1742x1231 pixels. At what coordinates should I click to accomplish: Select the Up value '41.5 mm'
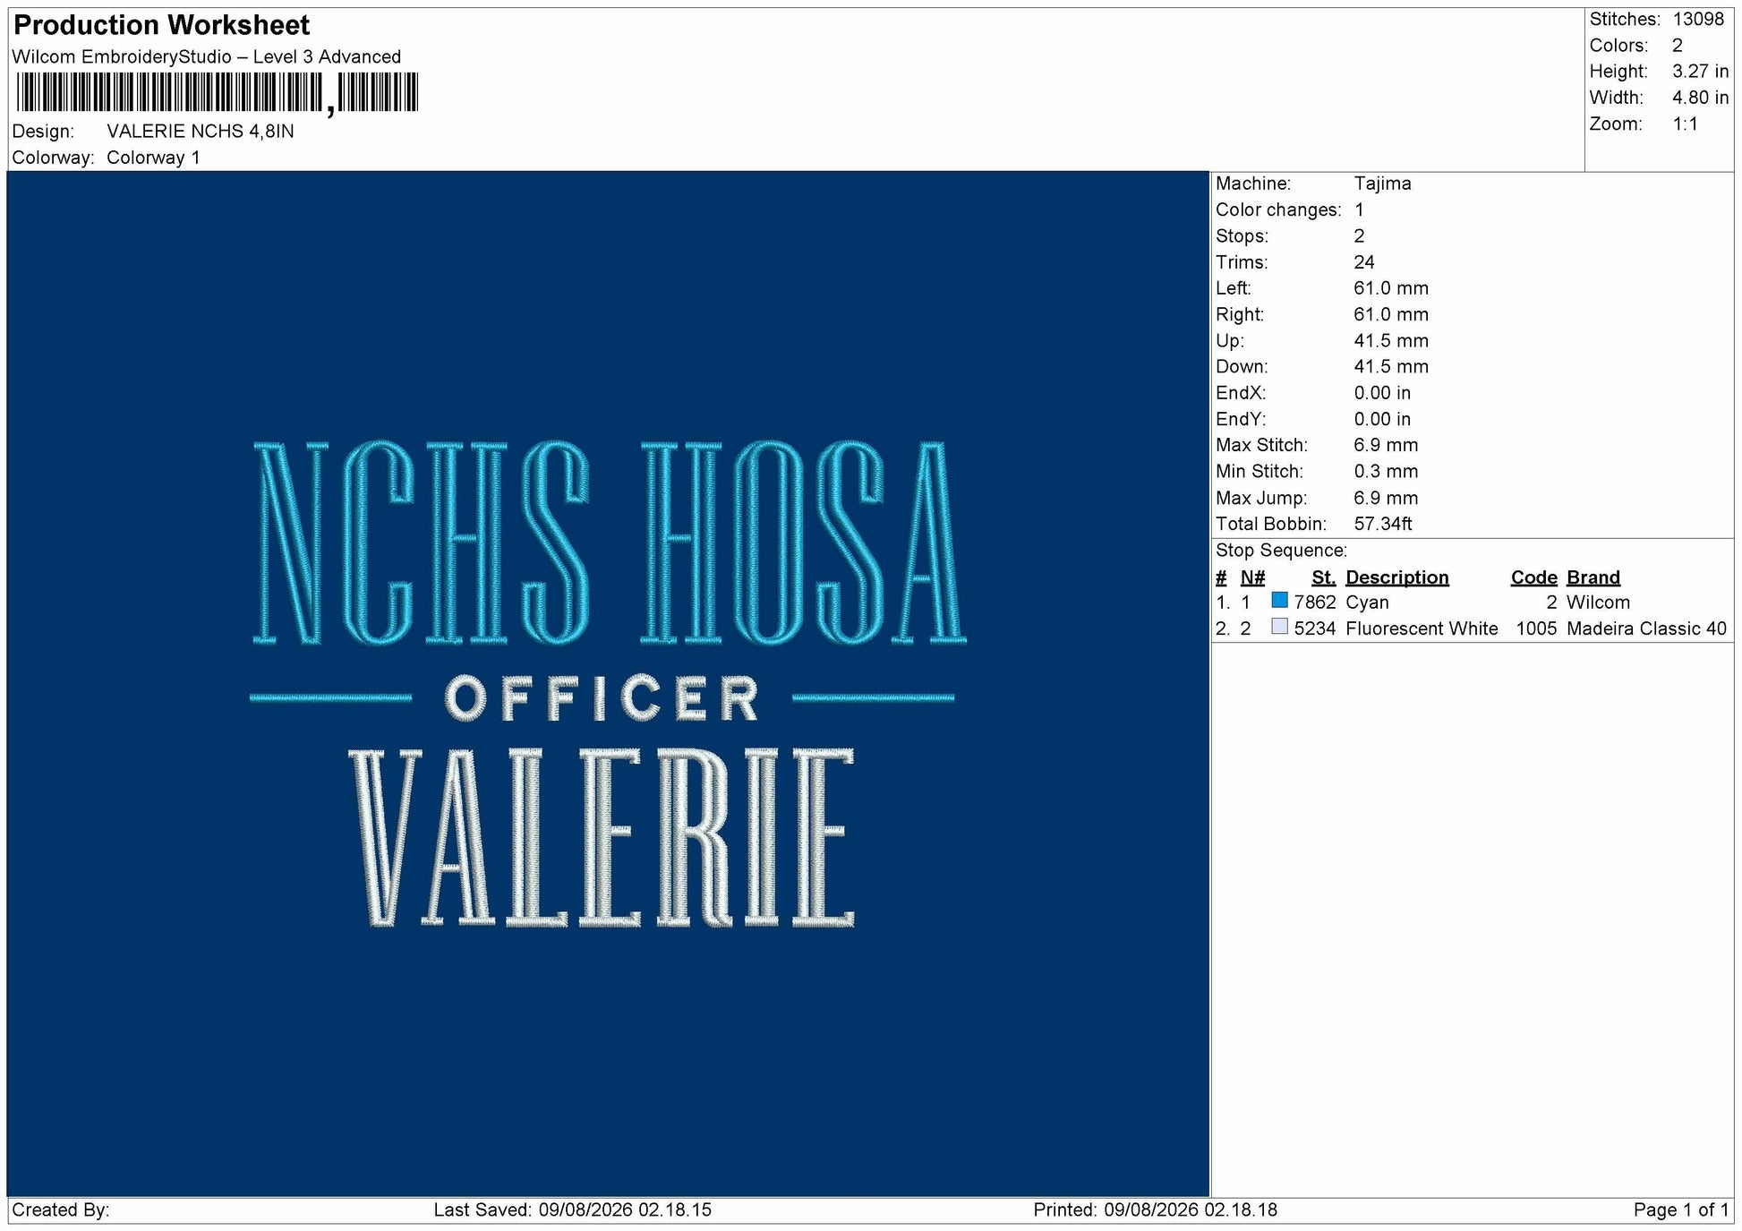1391,341
